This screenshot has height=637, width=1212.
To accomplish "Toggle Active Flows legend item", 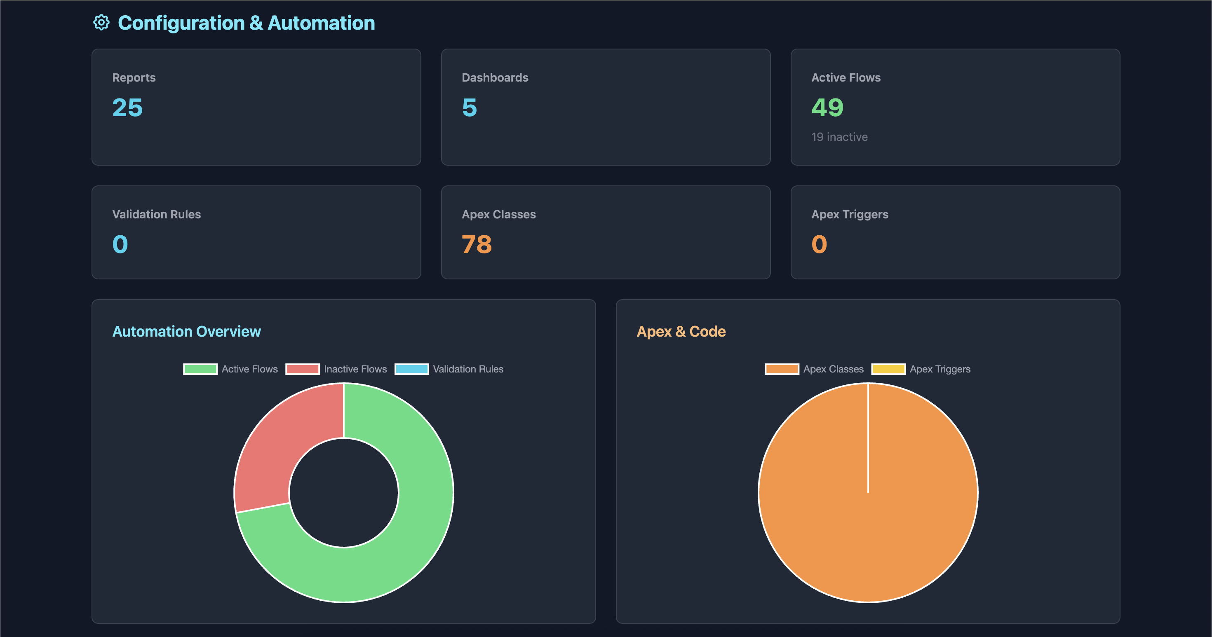I will (x=249, y=369).
